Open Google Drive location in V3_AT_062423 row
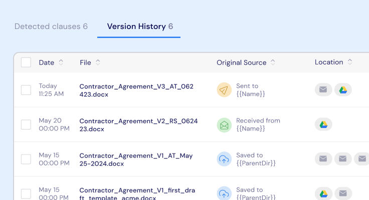 [343, 89]
